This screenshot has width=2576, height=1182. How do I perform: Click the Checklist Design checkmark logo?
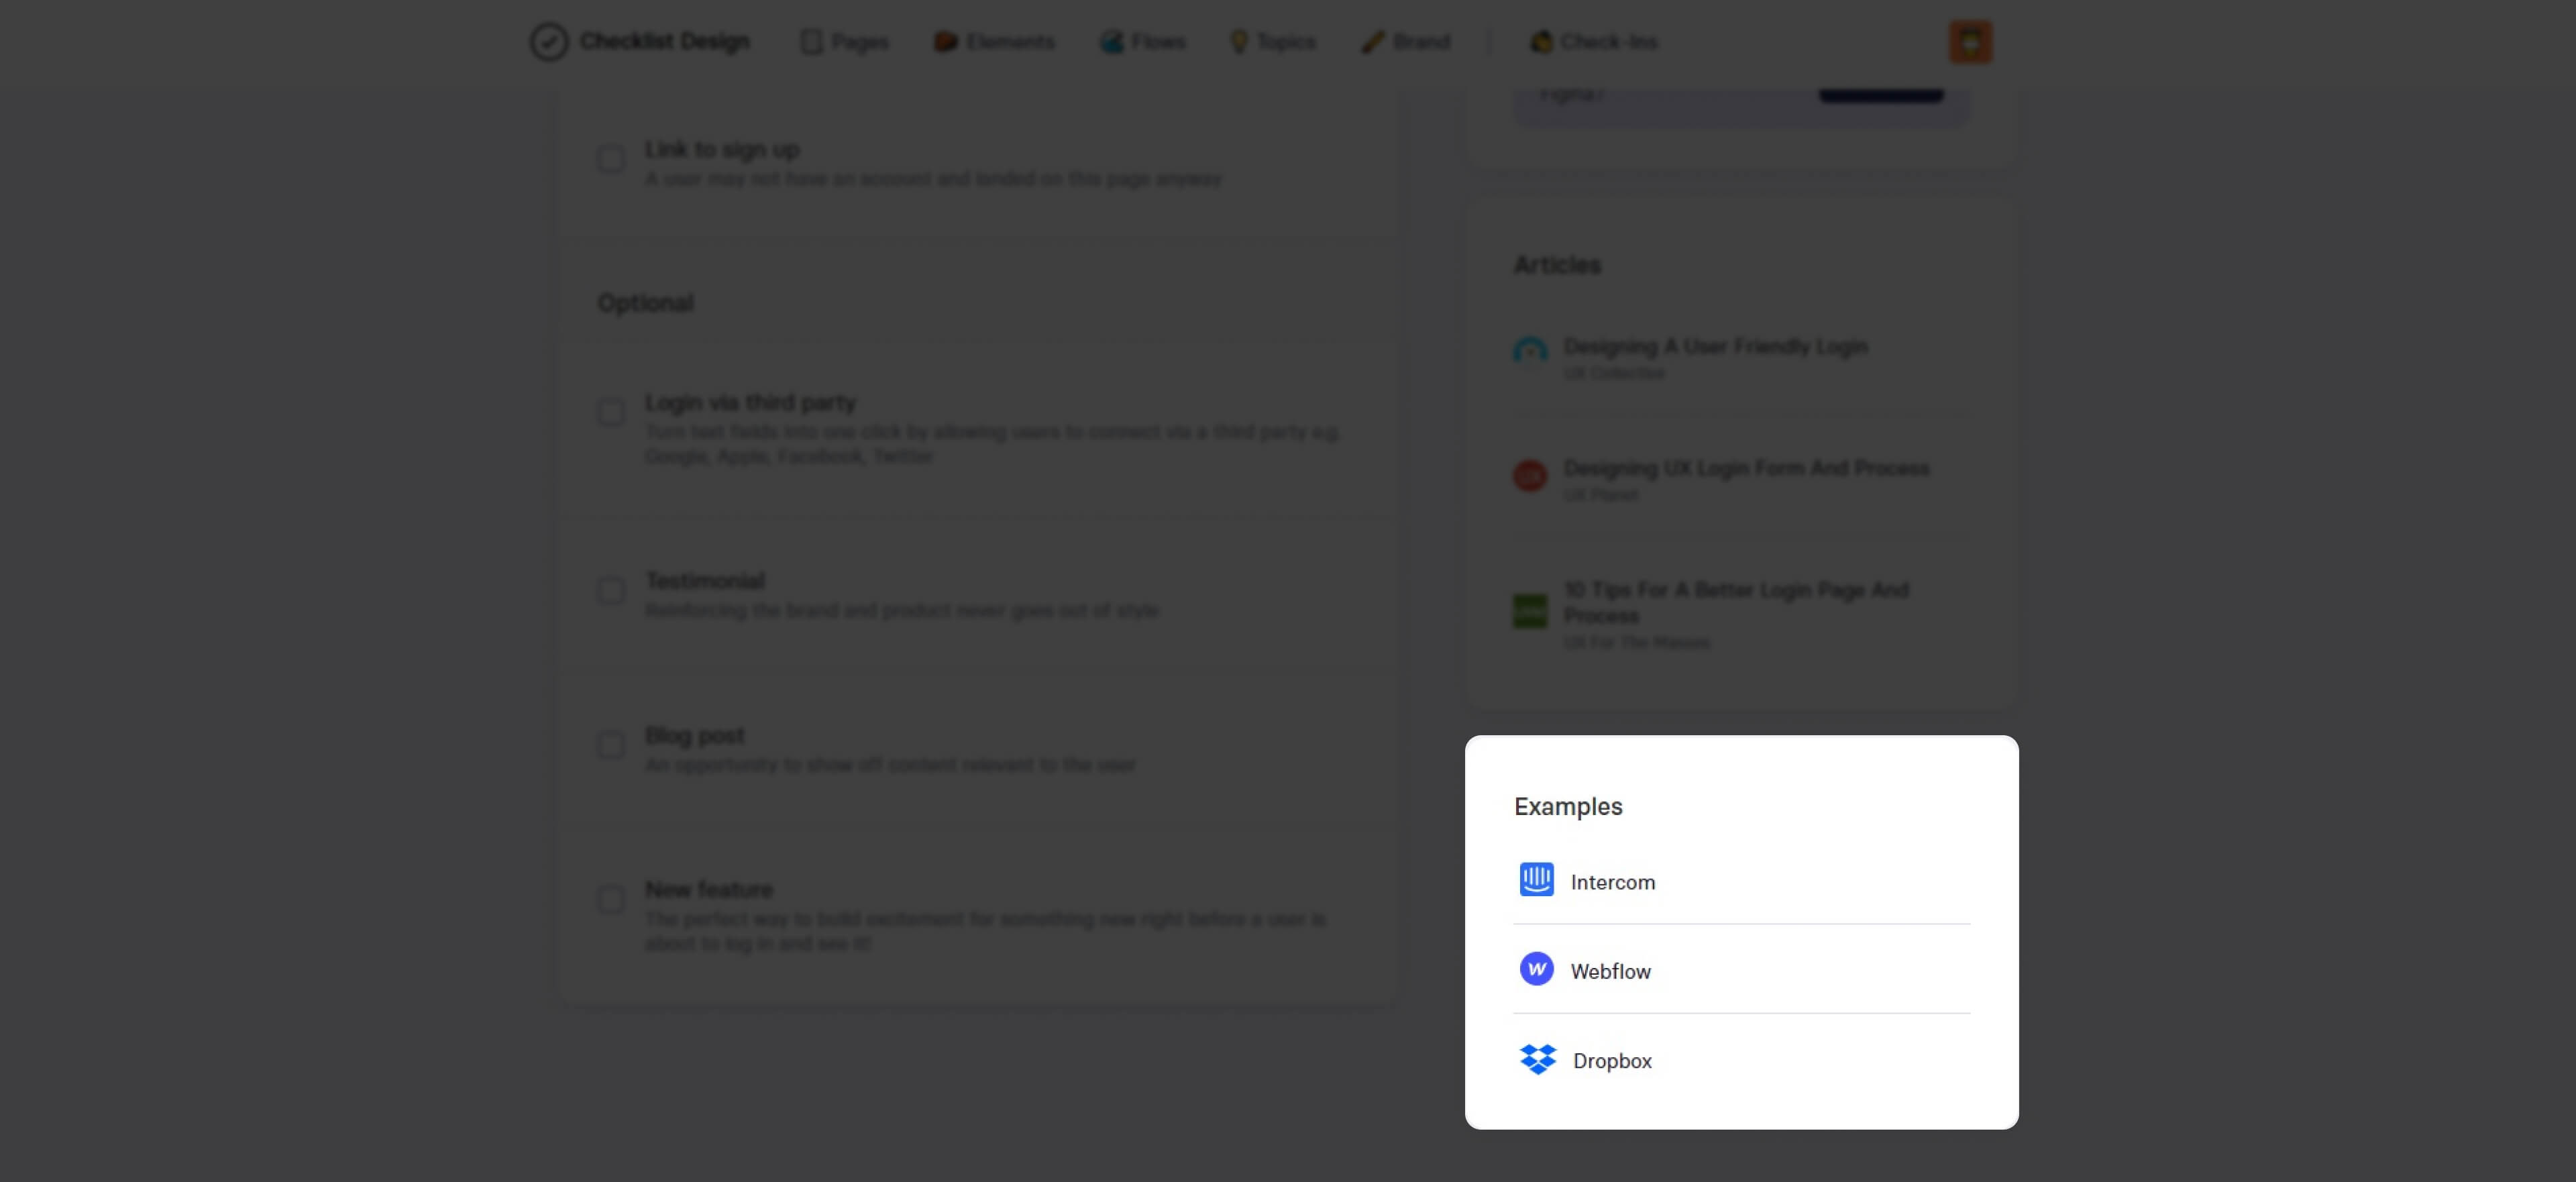(548, 42)
